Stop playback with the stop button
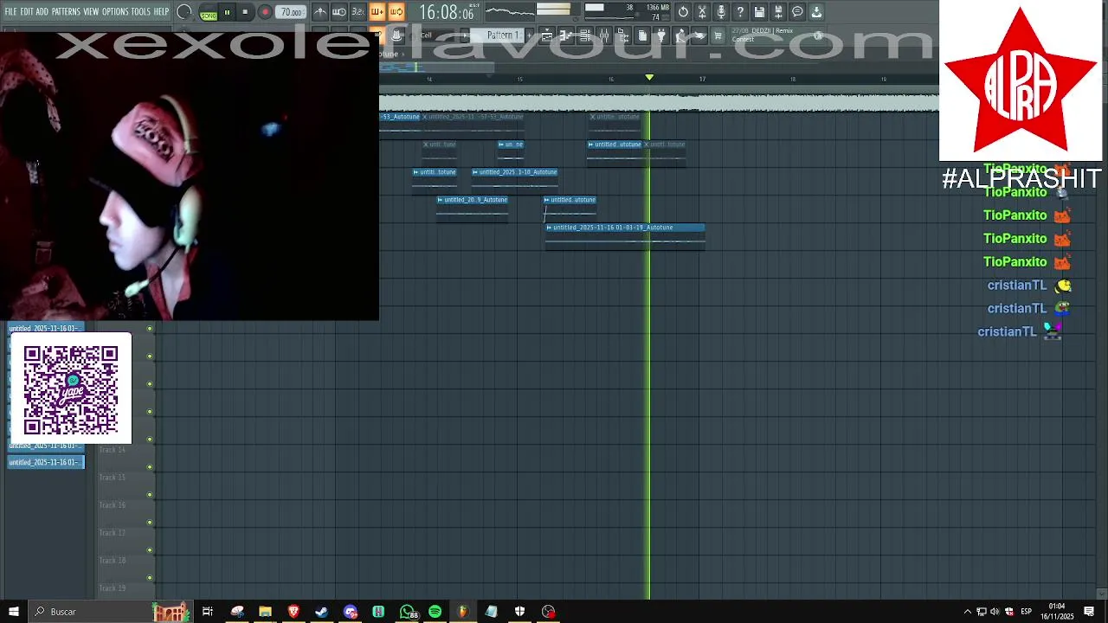This screenshot has height=623, width=1108. 245,12
